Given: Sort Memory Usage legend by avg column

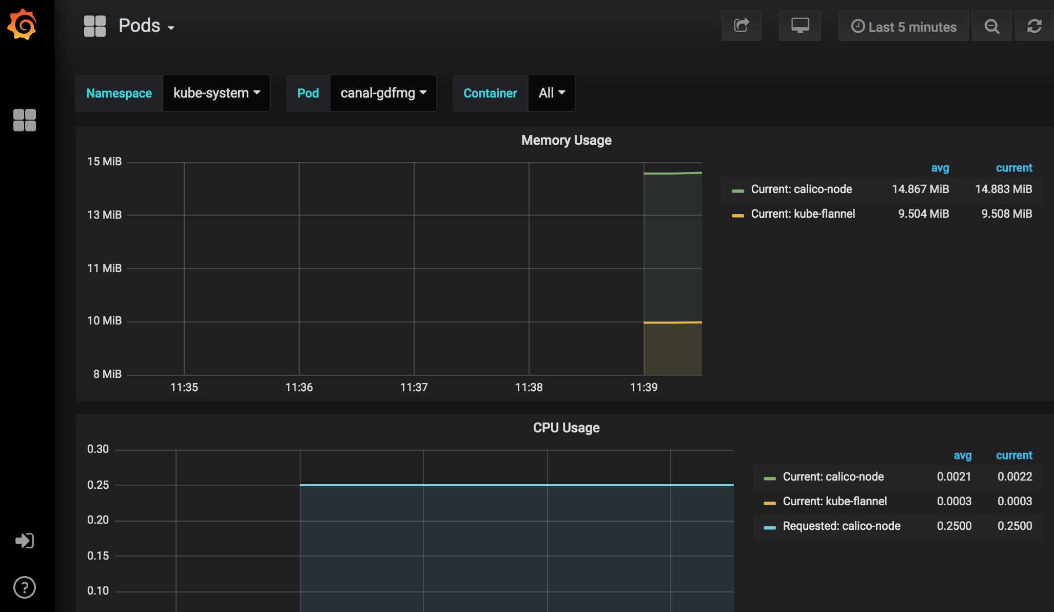Looking at the screenshot, I should (940, 168).
